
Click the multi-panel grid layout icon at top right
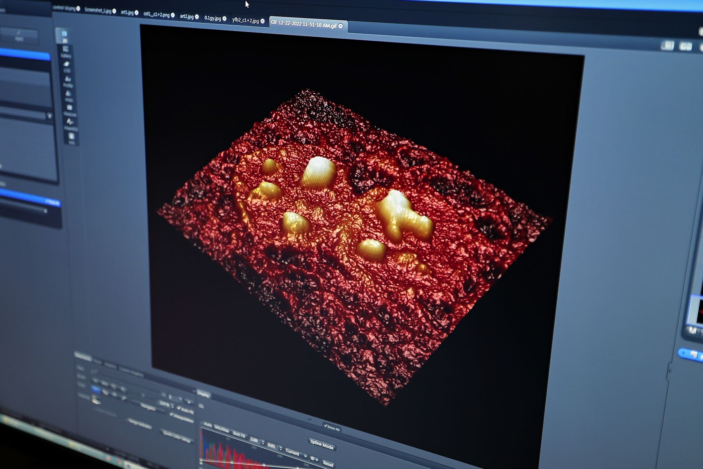[667, 46]
